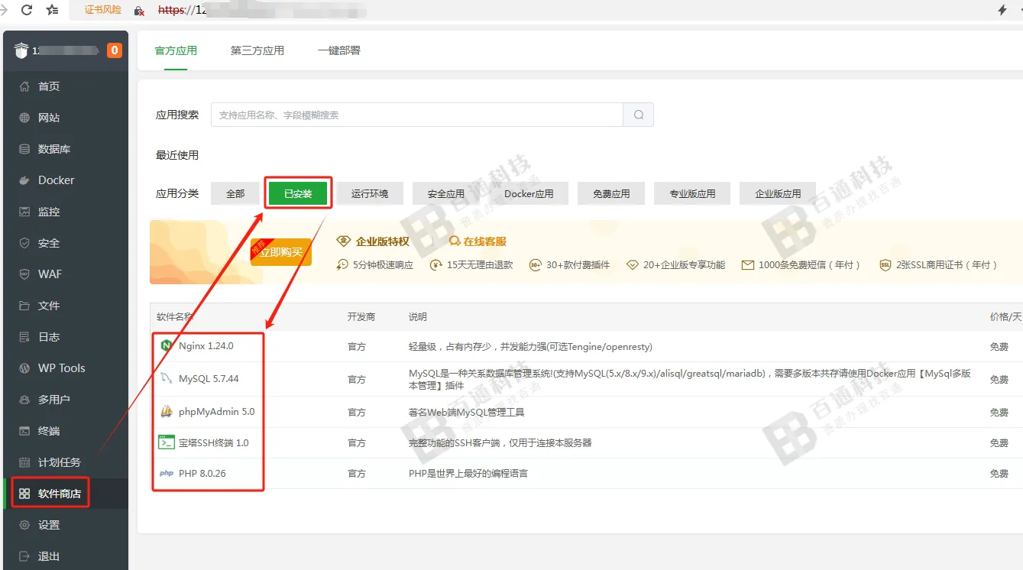This screenshot has height=570, width=1023.
Task: Select the 安全应用 category filter
Action: [446, 193]
